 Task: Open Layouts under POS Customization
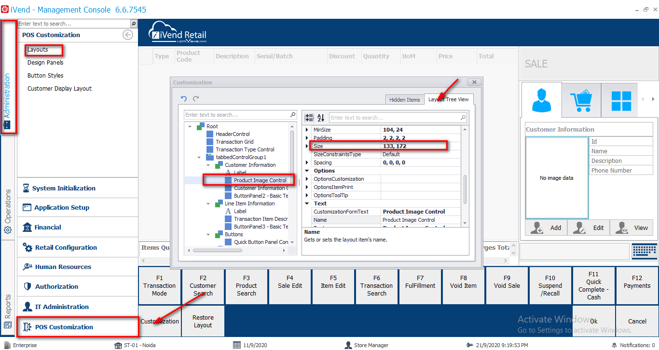coord(38,50)
